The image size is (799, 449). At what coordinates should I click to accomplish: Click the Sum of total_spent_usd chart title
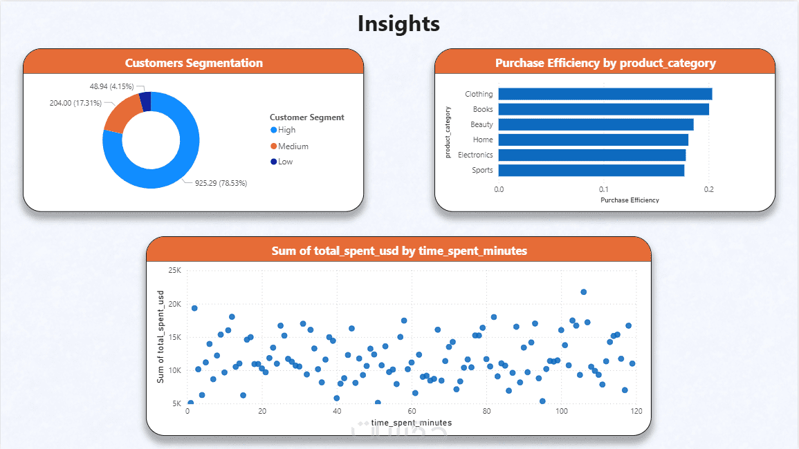(x=399, y=251)
